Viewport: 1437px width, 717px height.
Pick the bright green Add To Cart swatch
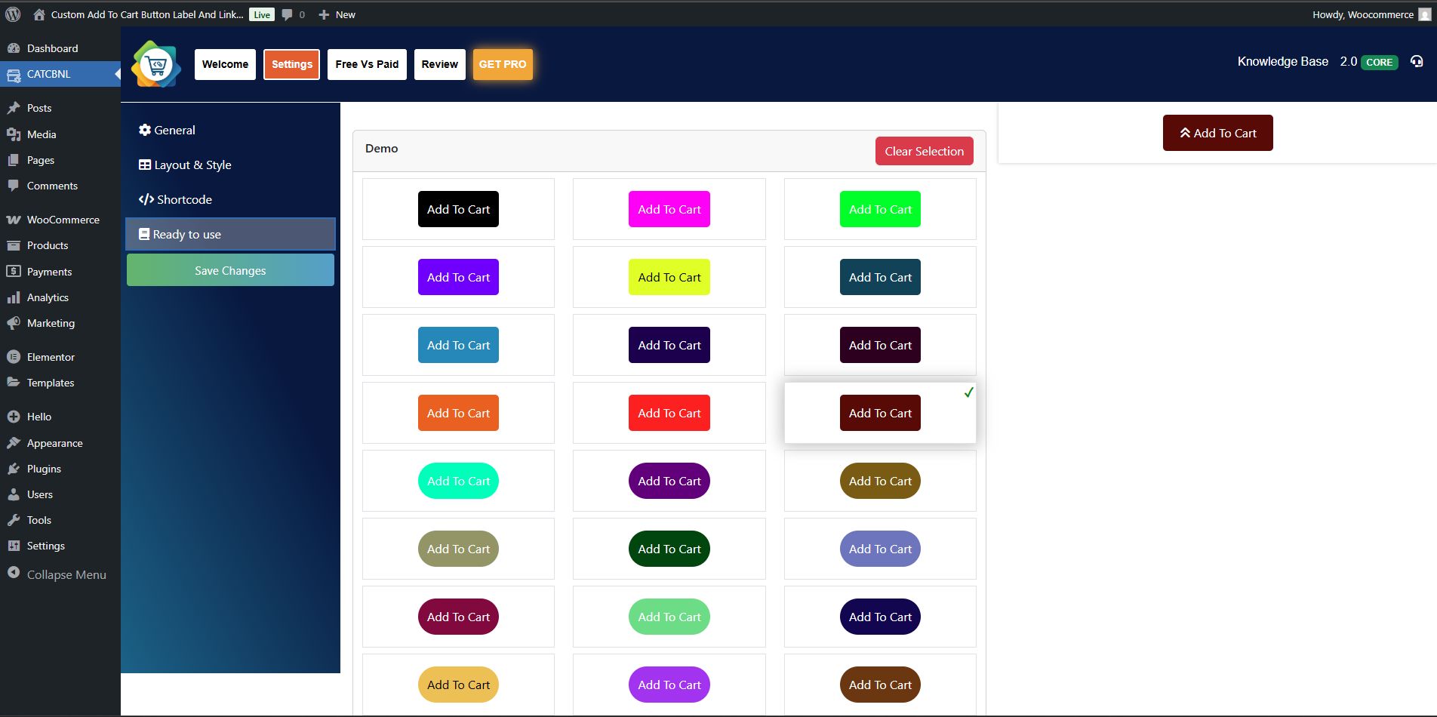(880, 209)
